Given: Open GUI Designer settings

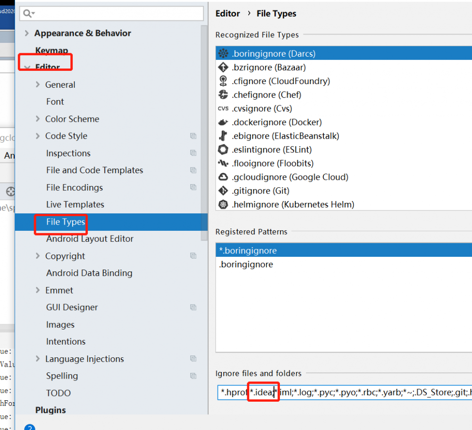Looking at the screenshot, I should 72,307.
